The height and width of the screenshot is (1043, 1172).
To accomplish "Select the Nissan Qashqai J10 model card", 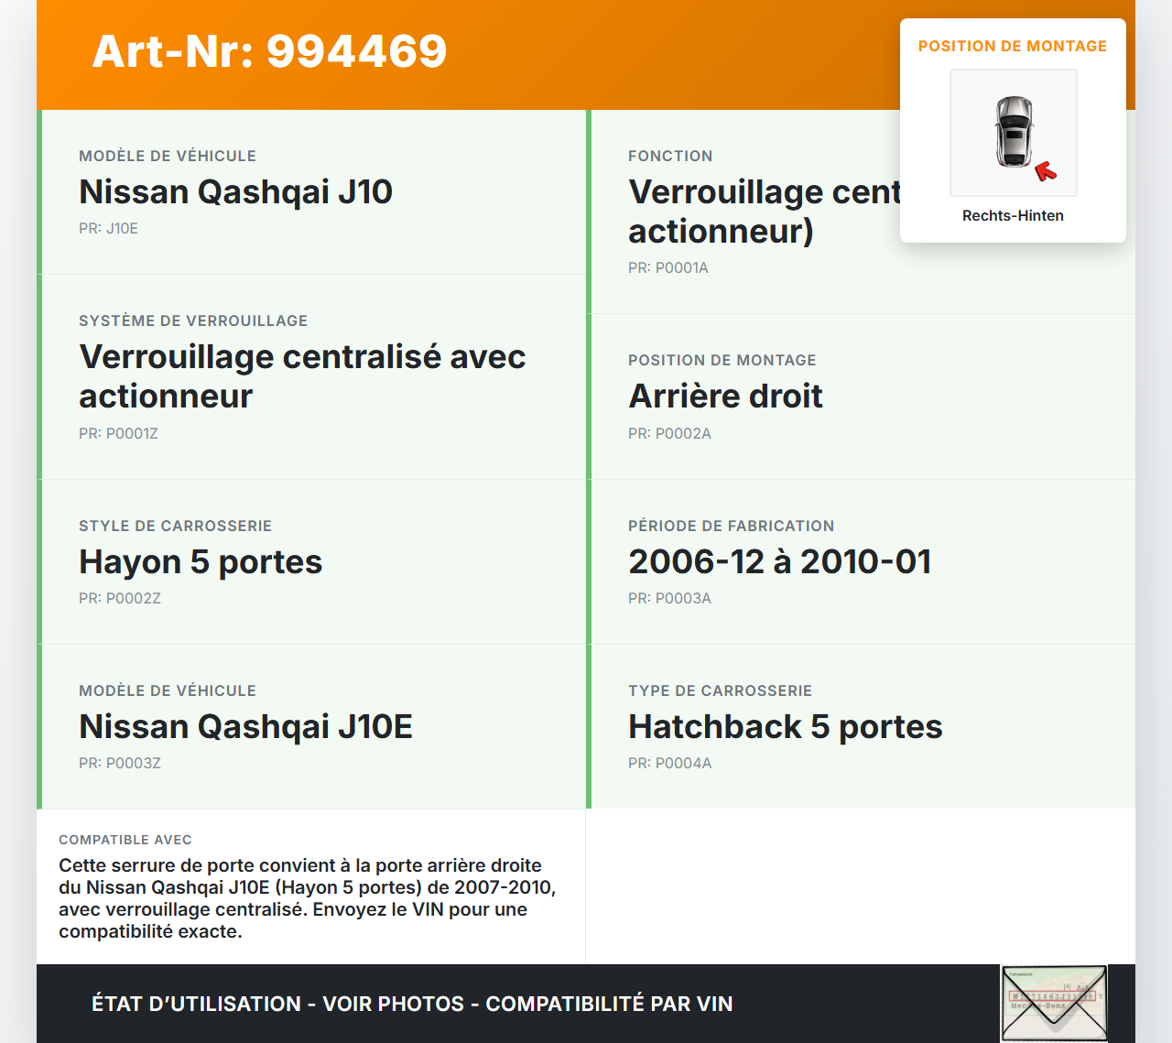I will coord(311,191).
